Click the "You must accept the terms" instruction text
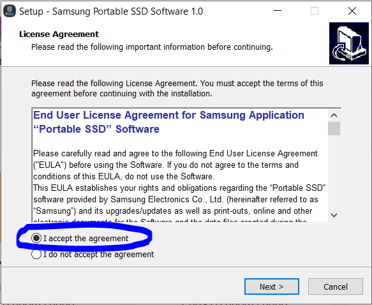 pos(262,84)
